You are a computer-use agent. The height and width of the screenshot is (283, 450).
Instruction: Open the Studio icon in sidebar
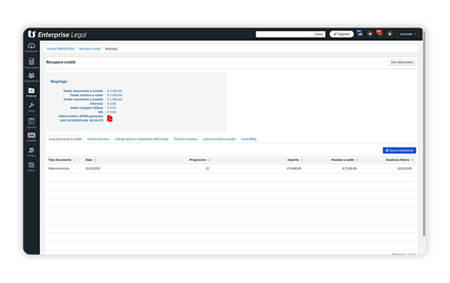click(x=31, y=150)
